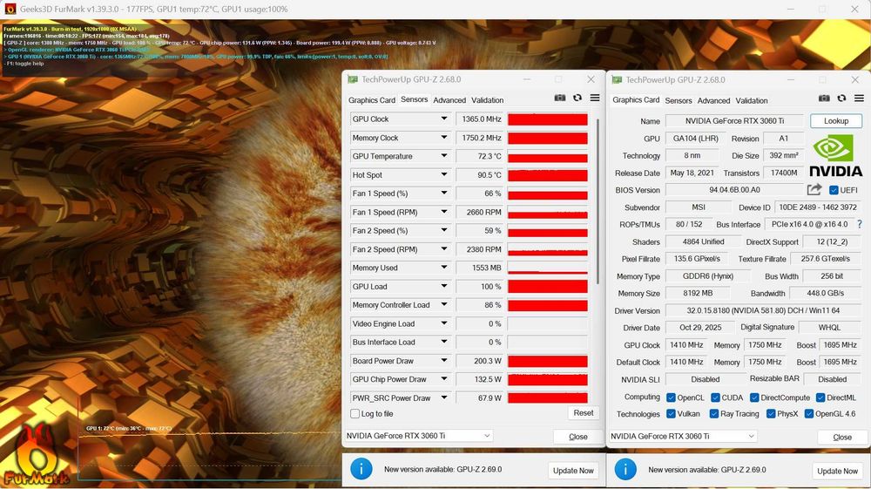
Task: Open the Hot Spot sensor dropdown arrow
Action: 444,174
